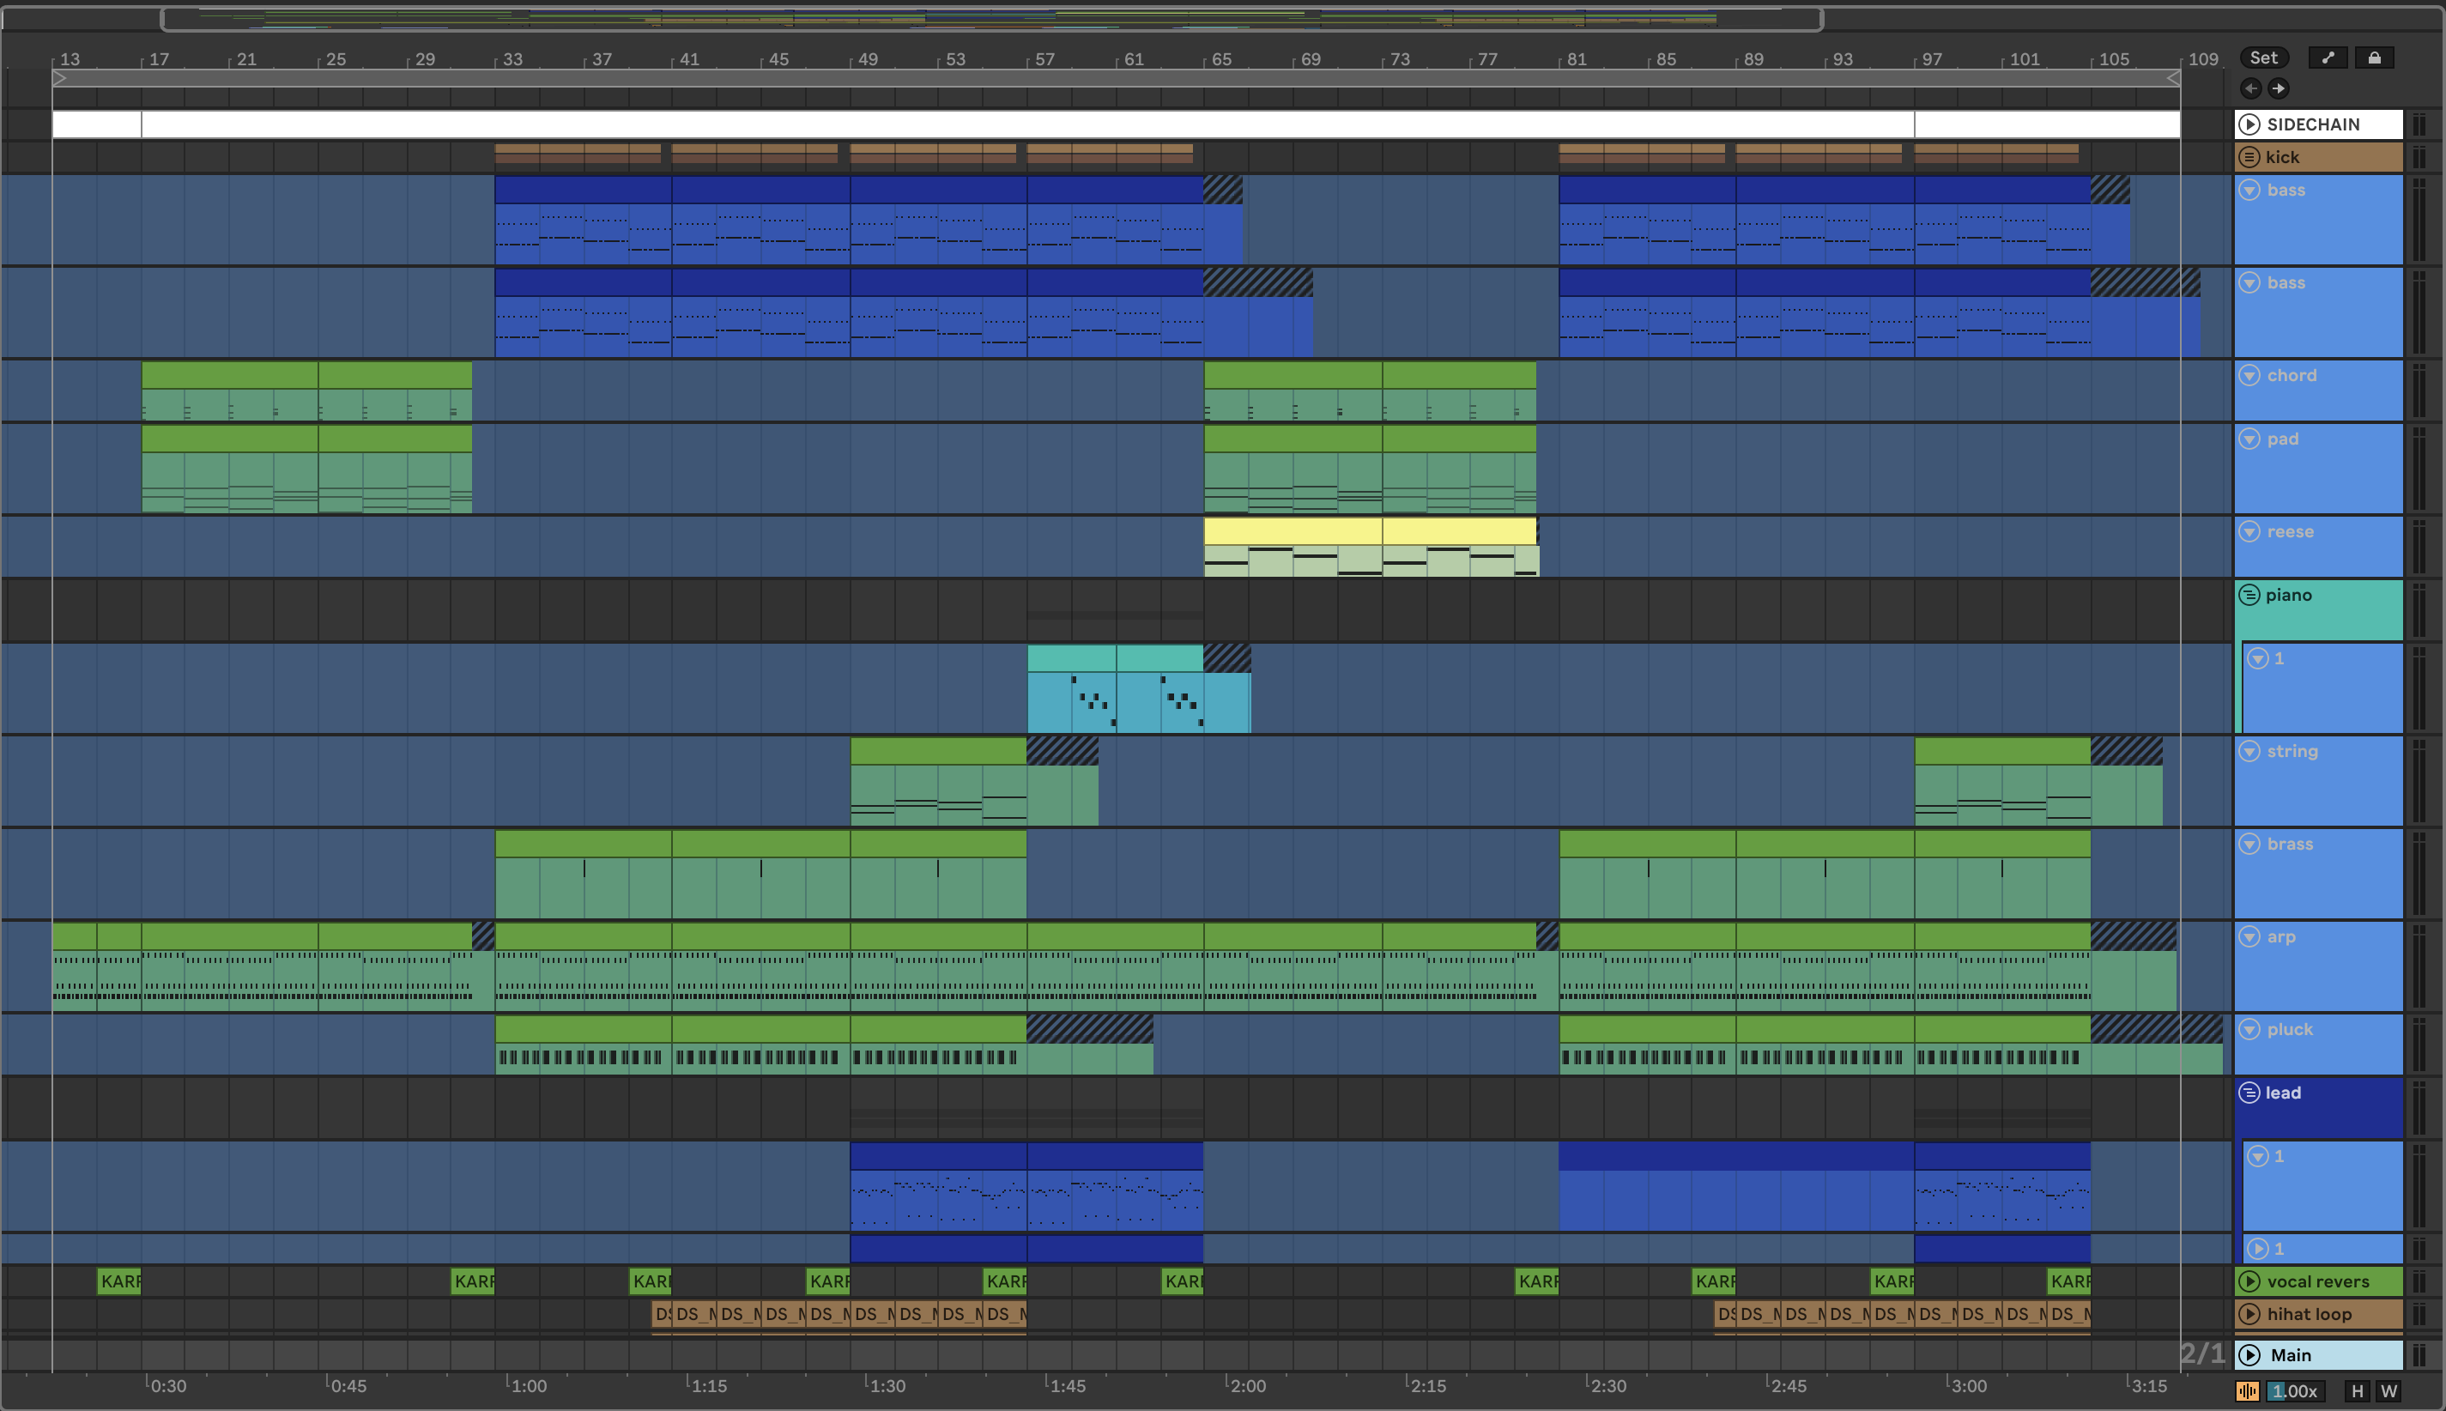Toggle the H optimize height button
This screenshot has width=2446, height=1411.
coord(2357,1390)
